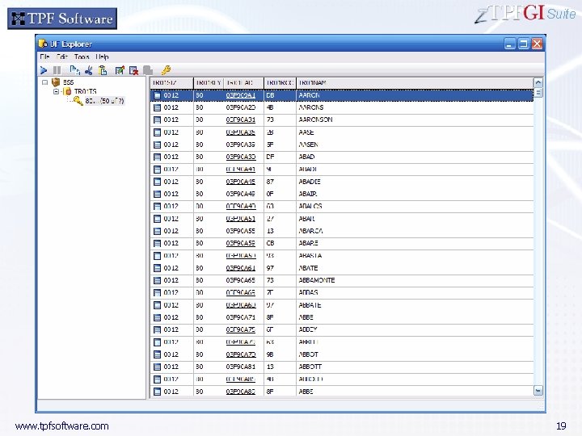
Task: Select the TR01TS tree item
Action: [x=86, y=91]
